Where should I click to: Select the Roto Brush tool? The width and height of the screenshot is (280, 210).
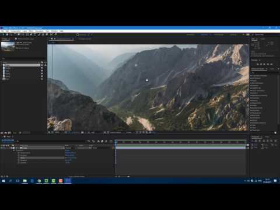(x=51, y=34)
